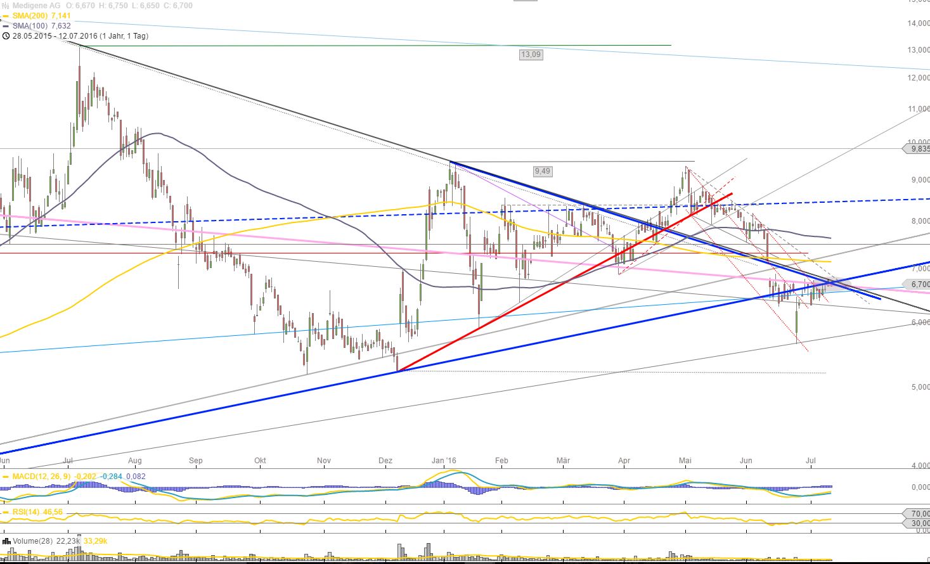This screenshot has height=564, width=930.
Task: Click the yellow MACD color swatch
Action: coord(6,476)
